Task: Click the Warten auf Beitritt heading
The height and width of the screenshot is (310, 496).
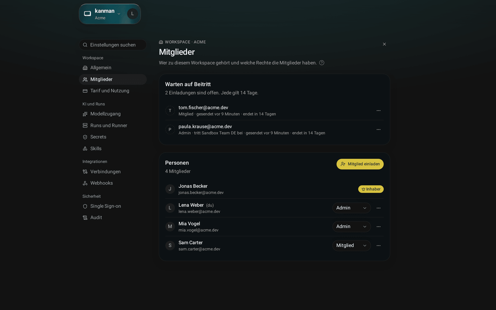Action: coord(188,84)
